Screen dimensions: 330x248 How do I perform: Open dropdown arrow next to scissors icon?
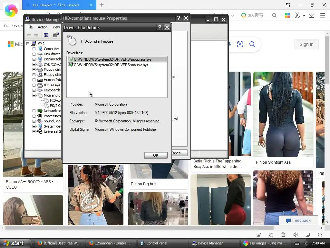pos(304,15)
